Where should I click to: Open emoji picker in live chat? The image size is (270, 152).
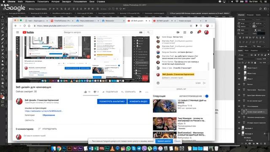pos(158,83)
